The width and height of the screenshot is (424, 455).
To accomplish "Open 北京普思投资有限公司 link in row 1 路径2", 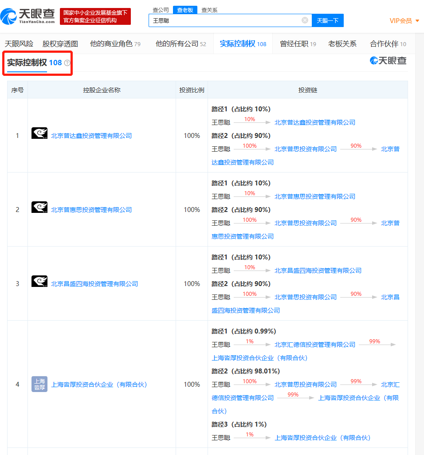I will pyautogui.click(x=306, y=149).
